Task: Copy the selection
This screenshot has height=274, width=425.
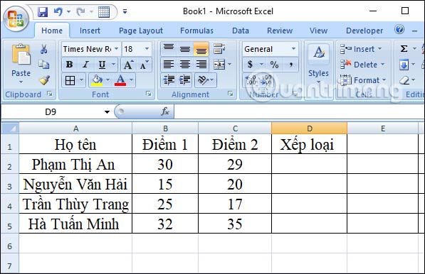Action: pos(43,65)
